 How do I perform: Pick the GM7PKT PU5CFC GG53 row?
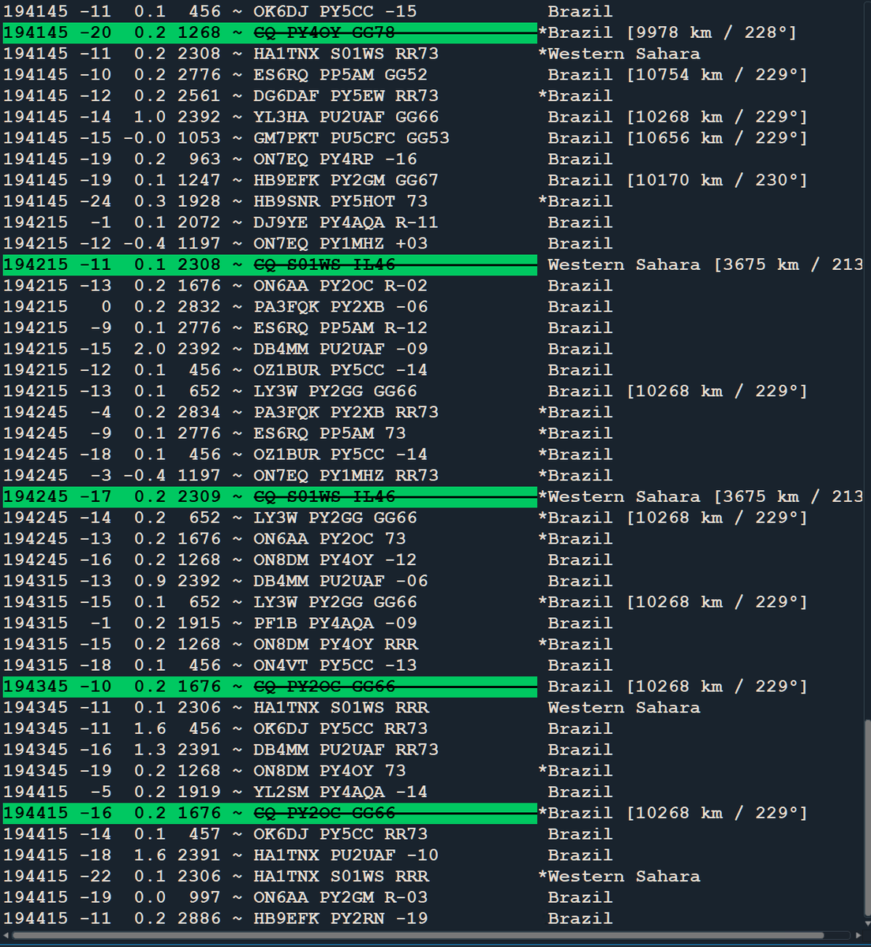[432, 138]
